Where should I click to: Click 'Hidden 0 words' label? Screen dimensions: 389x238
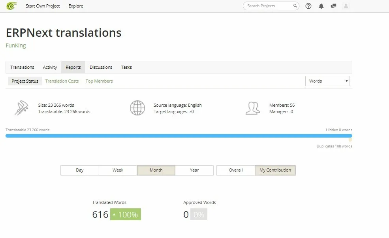339,130
